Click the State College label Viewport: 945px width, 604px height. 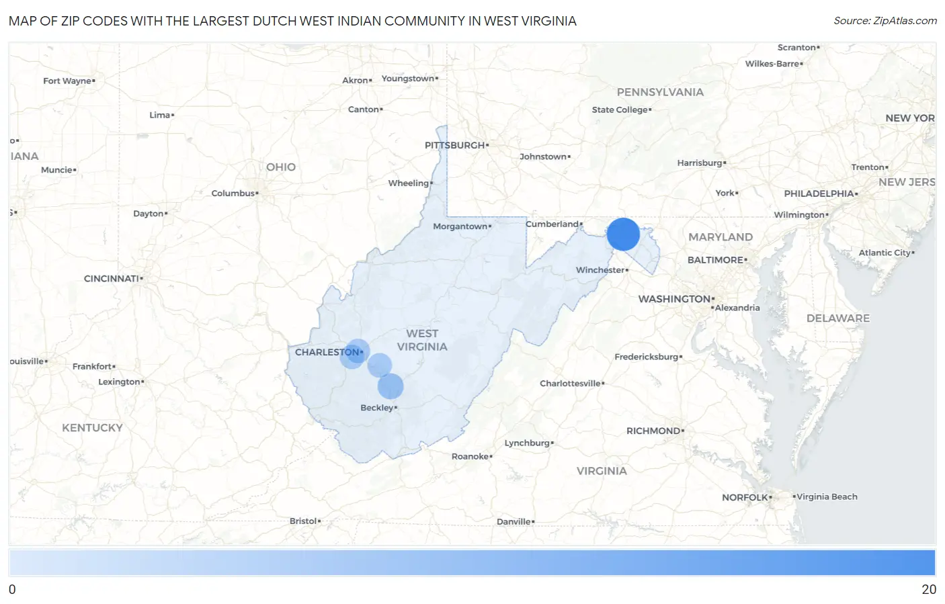[x=620, y=110]
